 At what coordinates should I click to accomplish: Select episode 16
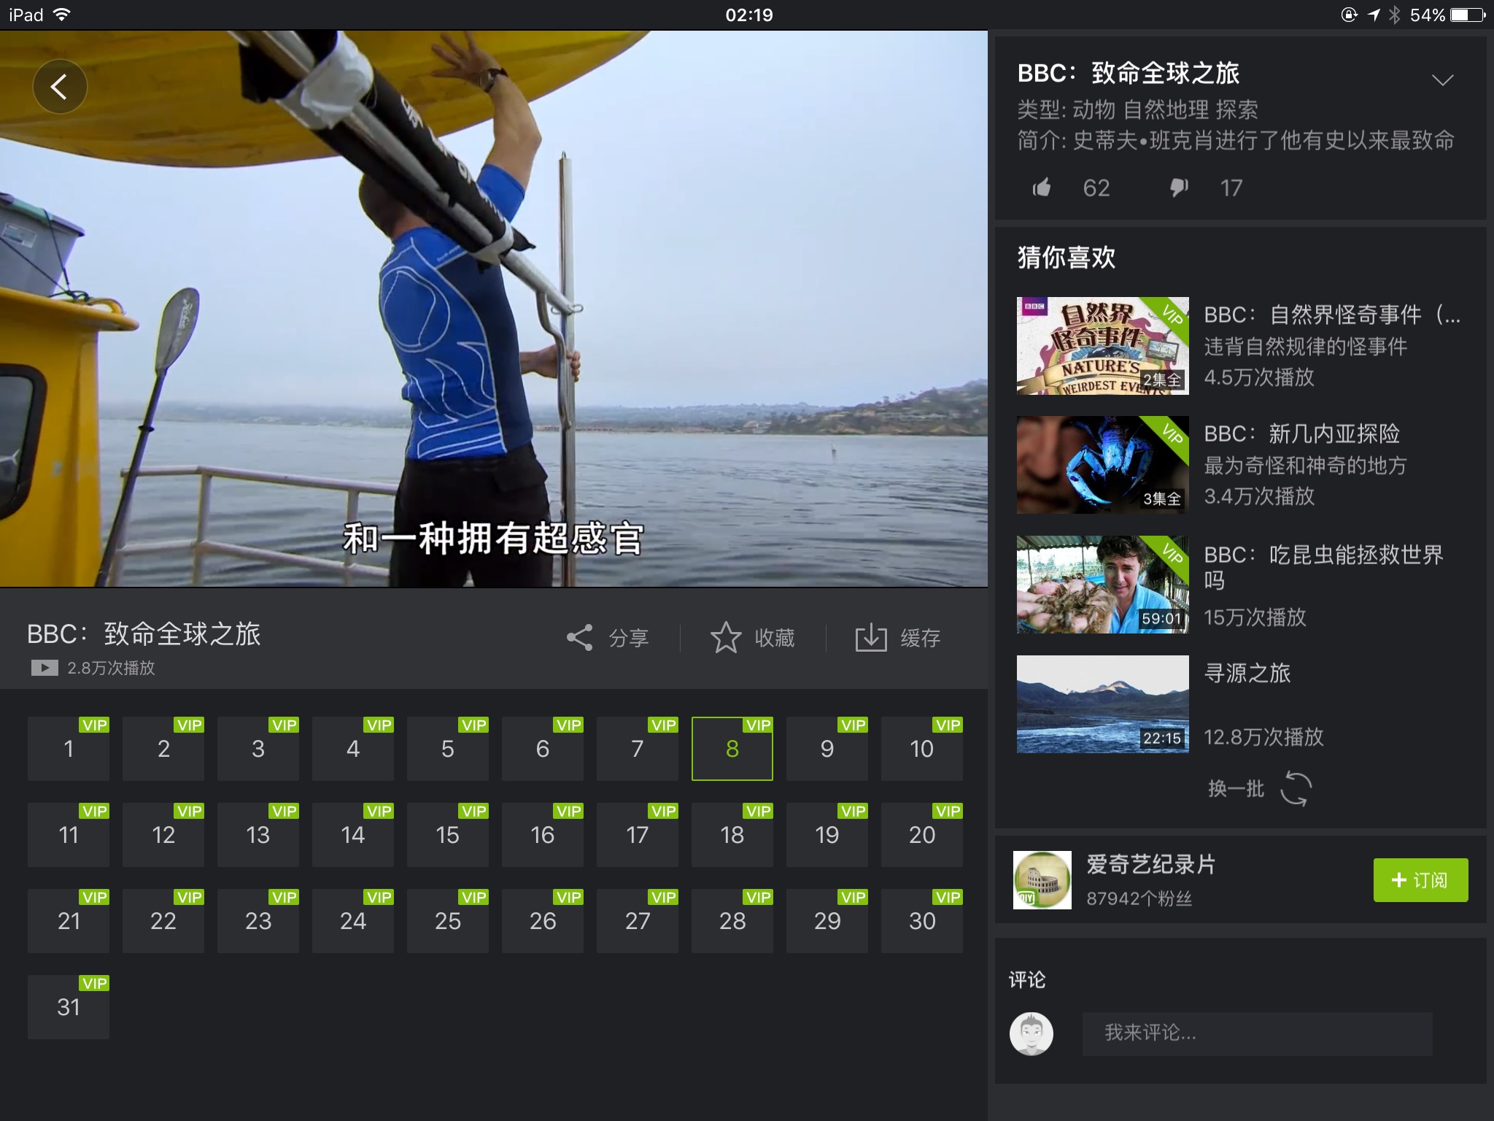pos(543,835)
